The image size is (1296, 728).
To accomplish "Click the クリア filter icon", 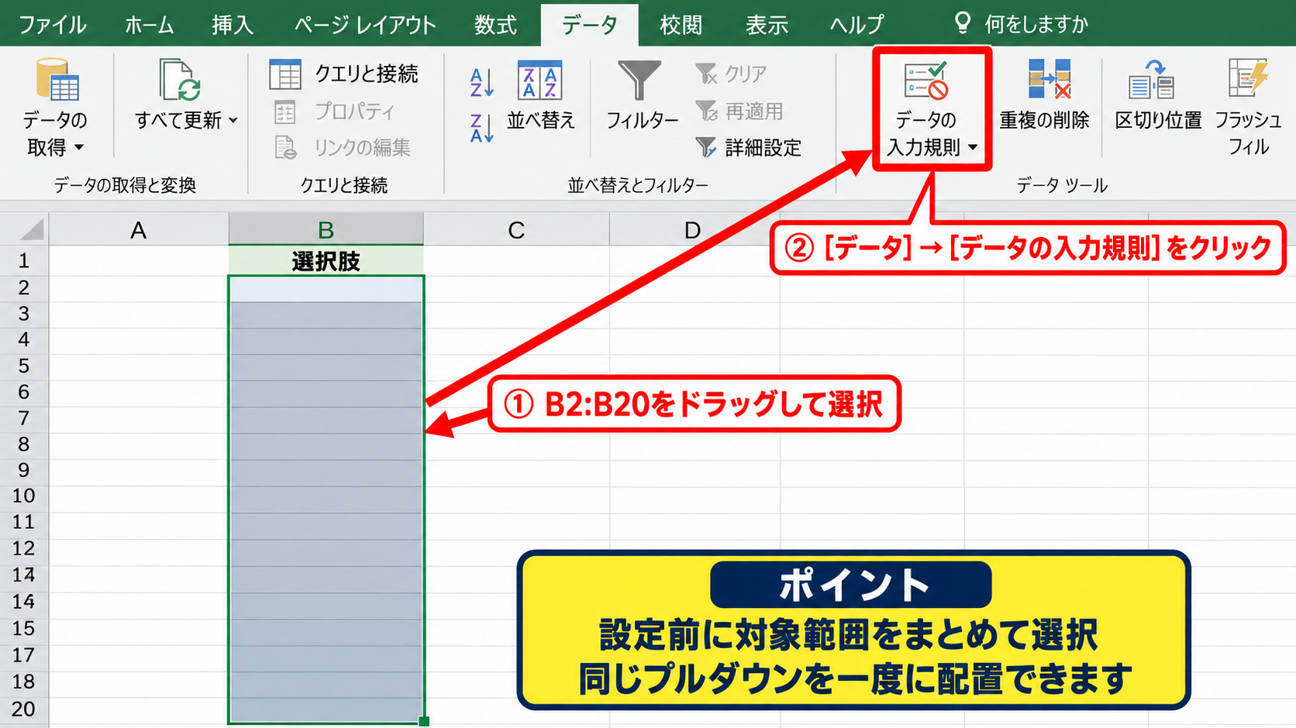I will click(x=706, y=74).
